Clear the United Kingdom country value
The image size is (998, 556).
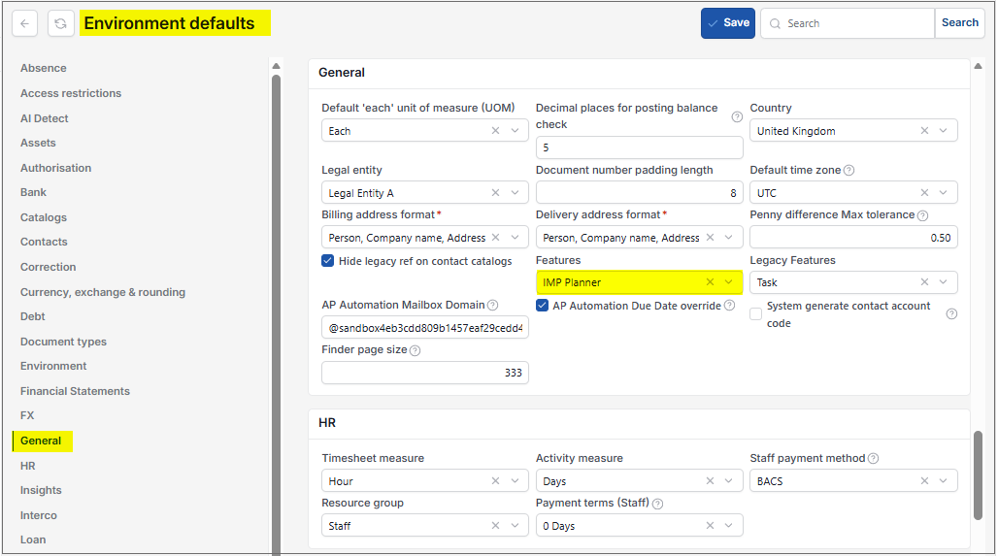tap(924, 130)
